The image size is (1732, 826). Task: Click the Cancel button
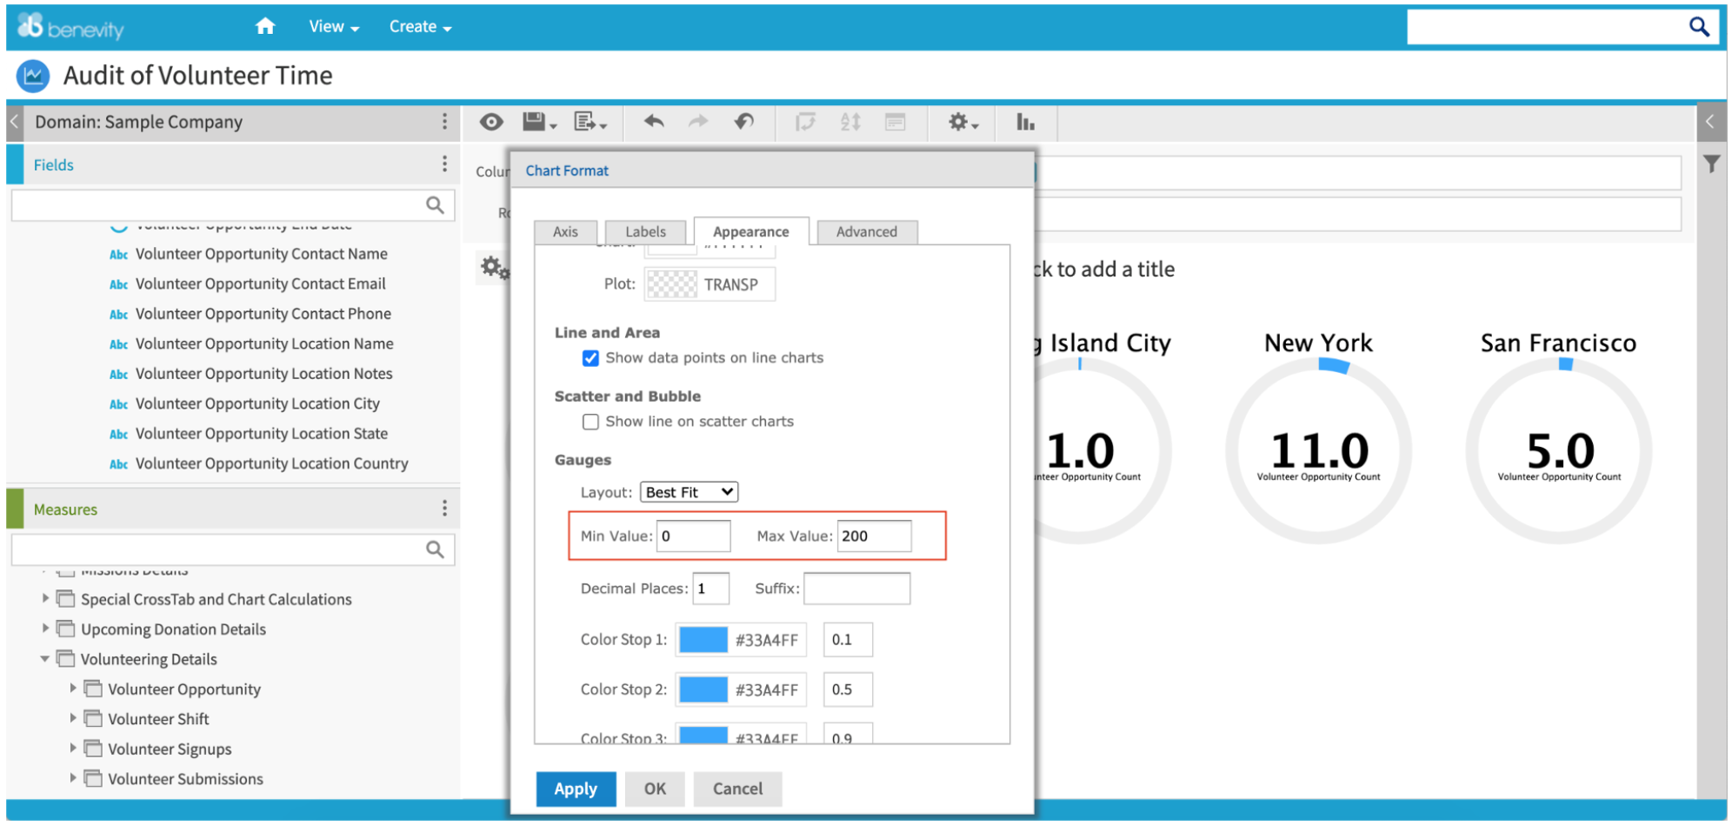click(737, 789)
